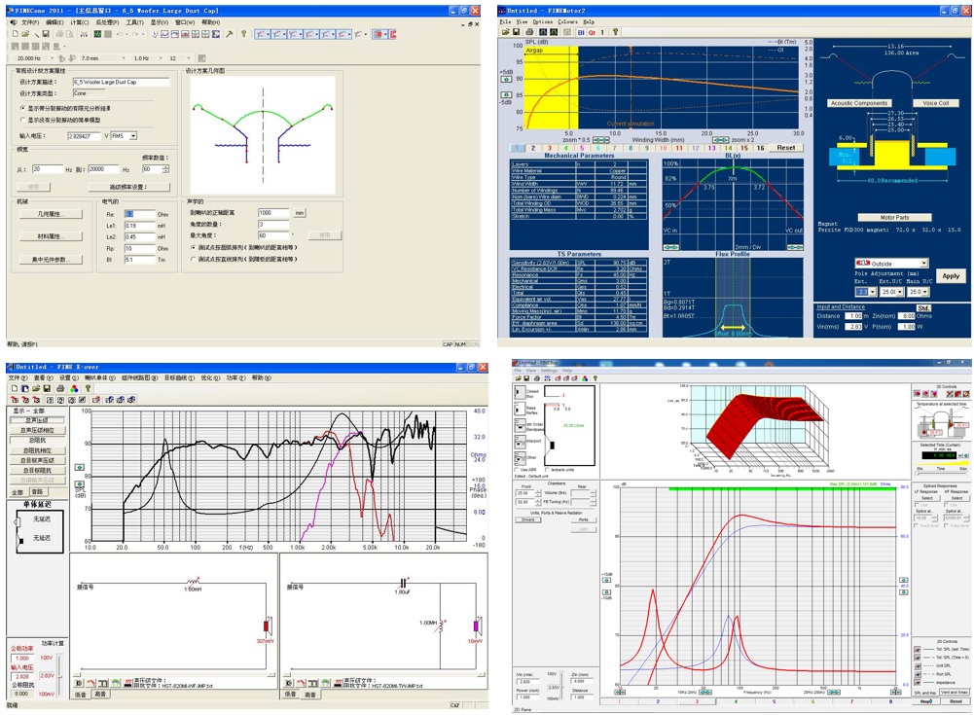Select the Bass Reflex icon in FINEBox

point(520,409)
